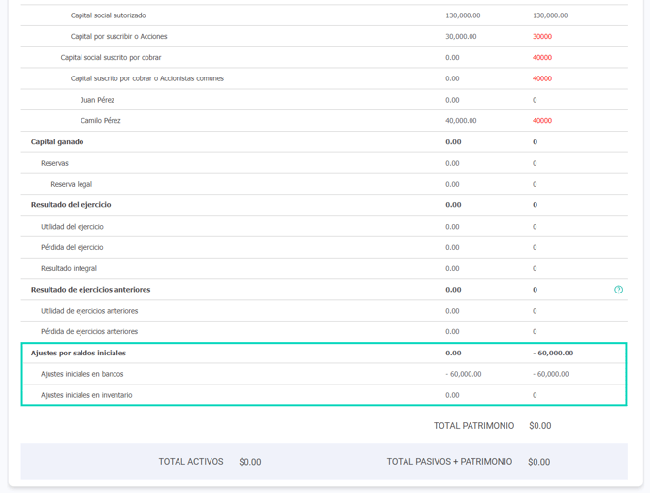Click the help question mark icon
This screenshot has height=493, width=650.
pos(618,290)
